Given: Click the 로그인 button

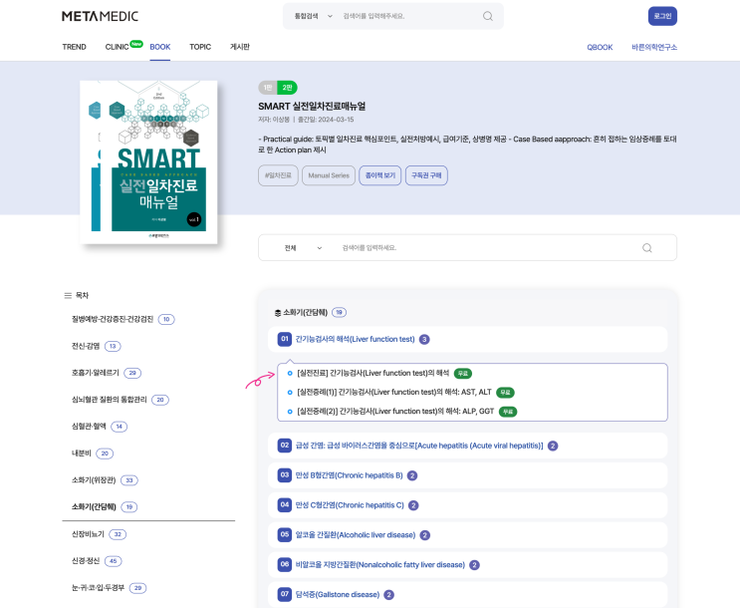Looking at the screenshot, I should pos(662,16).
